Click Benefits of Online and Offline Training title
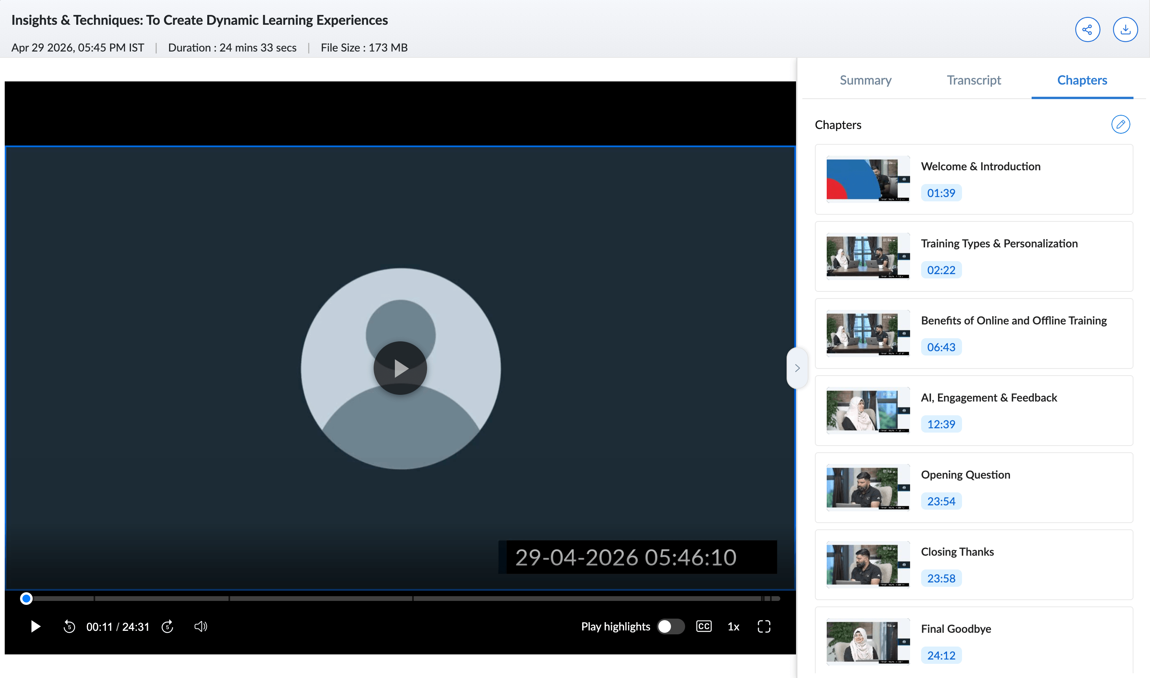 point(1014,321)
